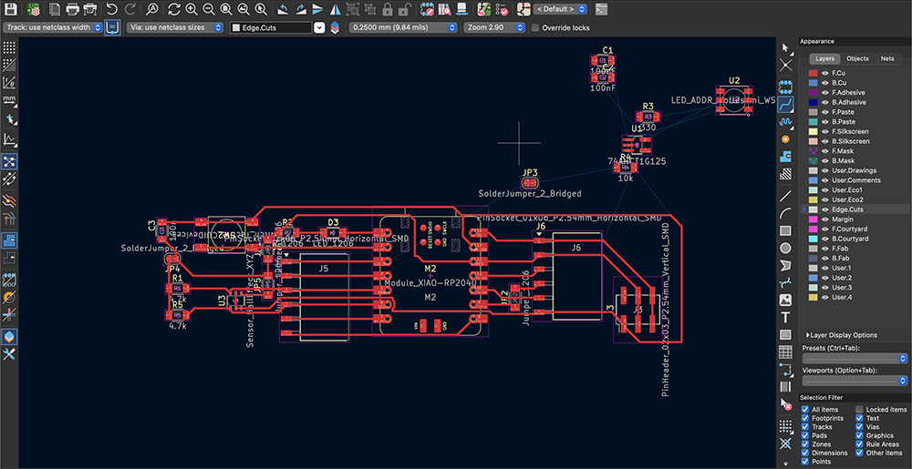The image size is (912, 469).
Task: Switch to Objects tab
Action: (857, 58)
